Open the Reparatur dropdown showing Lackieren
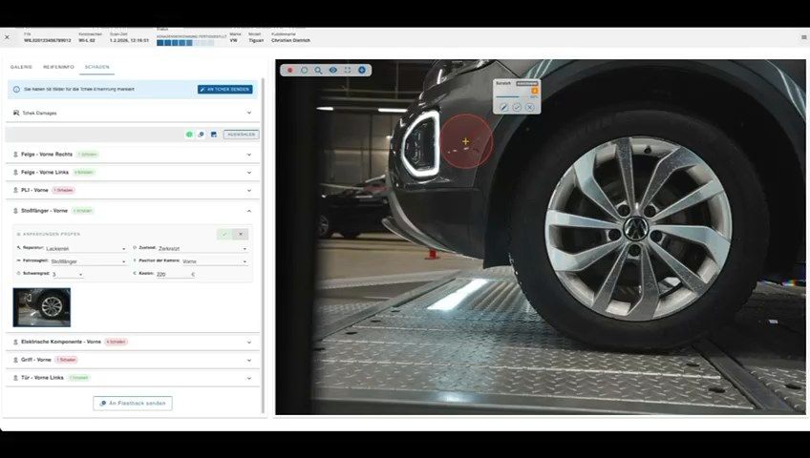 85,249
